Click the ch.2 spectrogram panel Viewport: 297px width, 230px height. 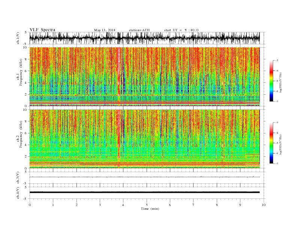[144, 139]
